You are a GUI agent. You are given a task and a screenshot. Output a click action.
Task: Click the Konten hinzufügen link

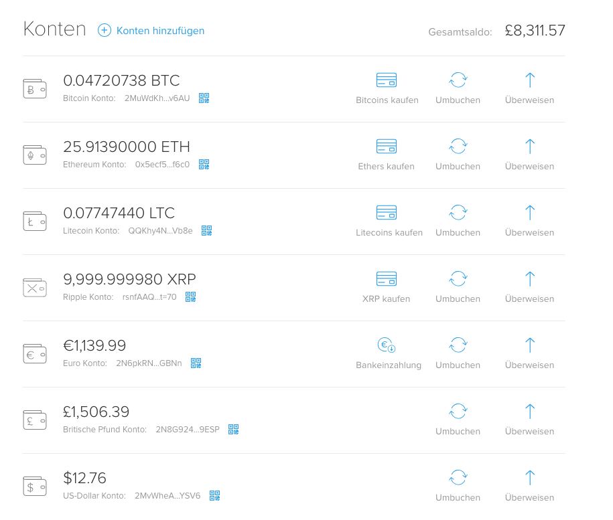pyautogui.click(x=160, y=31)
